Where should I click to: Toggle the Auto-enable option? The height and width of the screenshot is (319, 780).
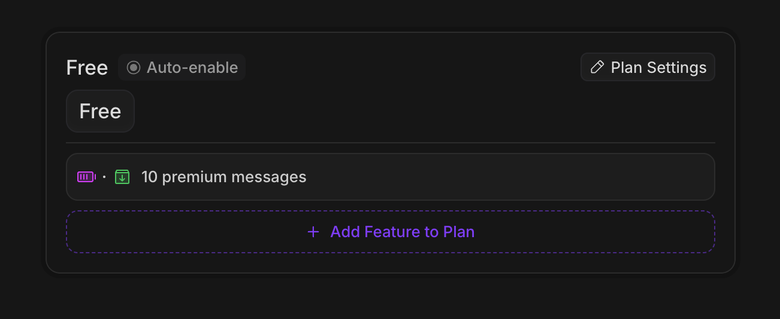tap(182, 68)
